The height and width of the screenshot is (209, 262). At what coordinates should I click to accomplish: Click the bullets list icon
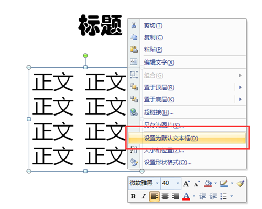[x=224, y=196]
